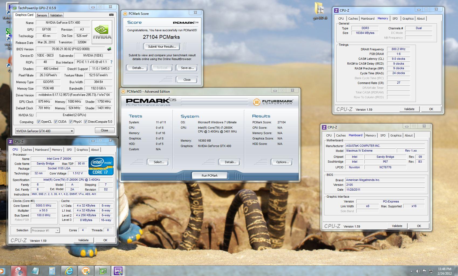The image size is (458, 276).
Task: Toggle the OpenCL checkbox in GPU-Z
Action: coord(39,122)
